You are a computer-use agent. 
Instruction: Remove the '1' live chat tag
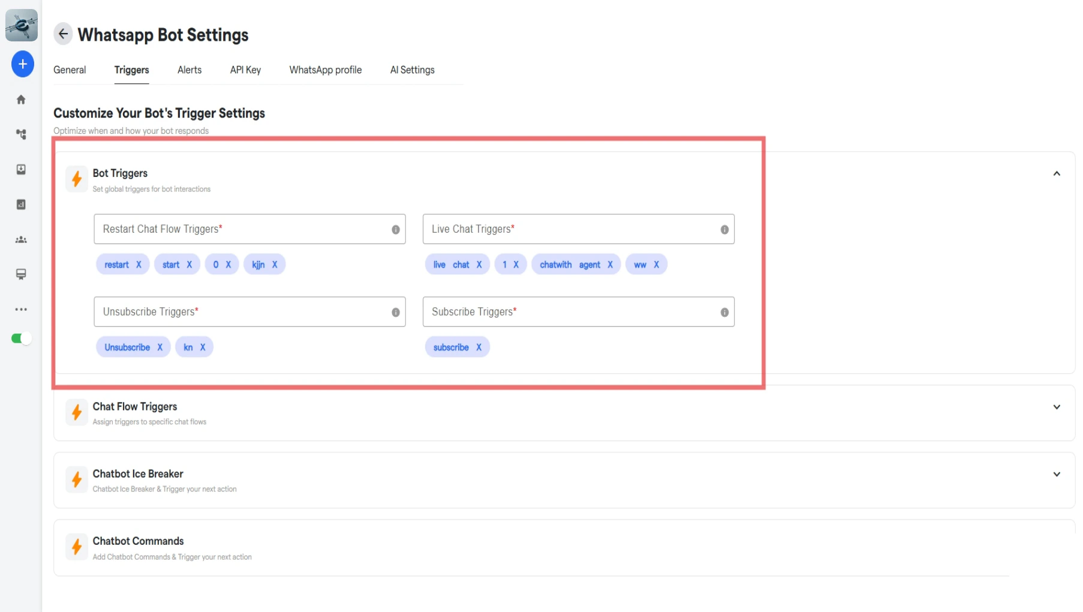(x=516, y=265)
